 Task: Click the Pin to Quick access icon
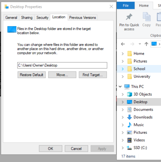pos(129,17)
